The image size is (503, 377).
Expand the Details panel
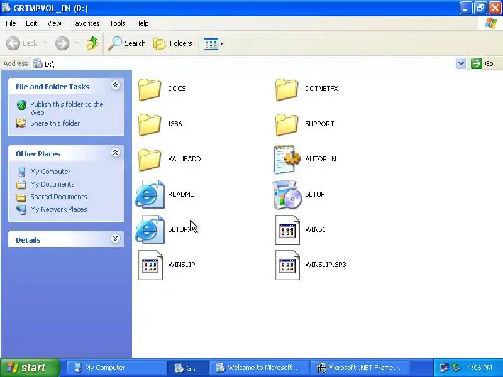[x=116, y=239]
